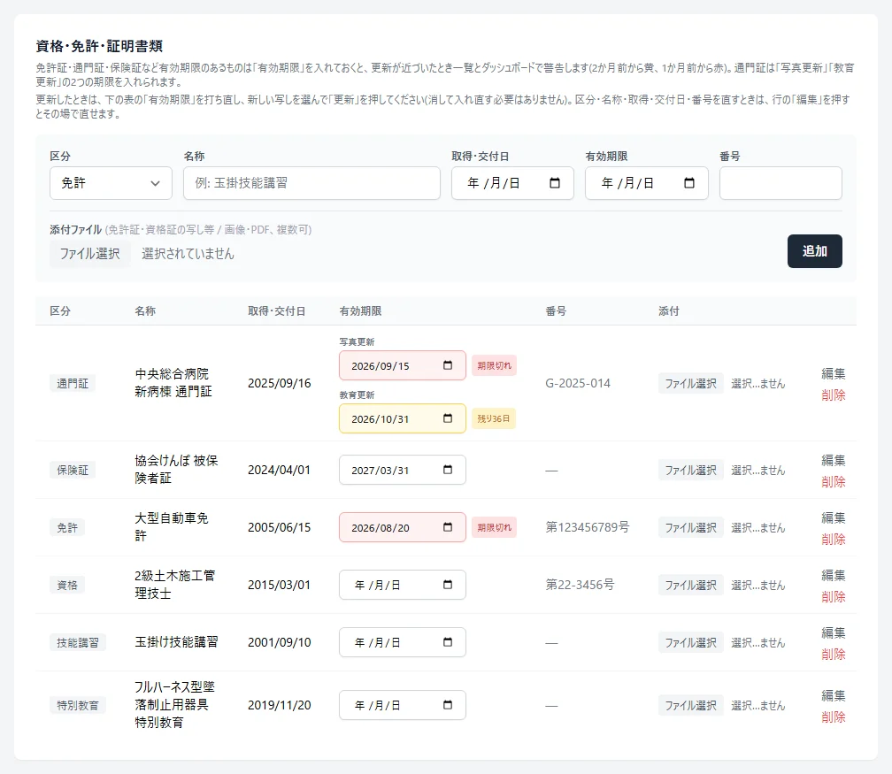Edit the フルハーネス型墜落制止用器具特別教育 row
Screen dimensions: 892x774
pyautogui.click(x=834, y=695)
